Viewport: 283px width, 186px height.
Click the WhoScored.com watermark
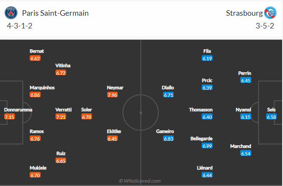click(x=140, y=181)
